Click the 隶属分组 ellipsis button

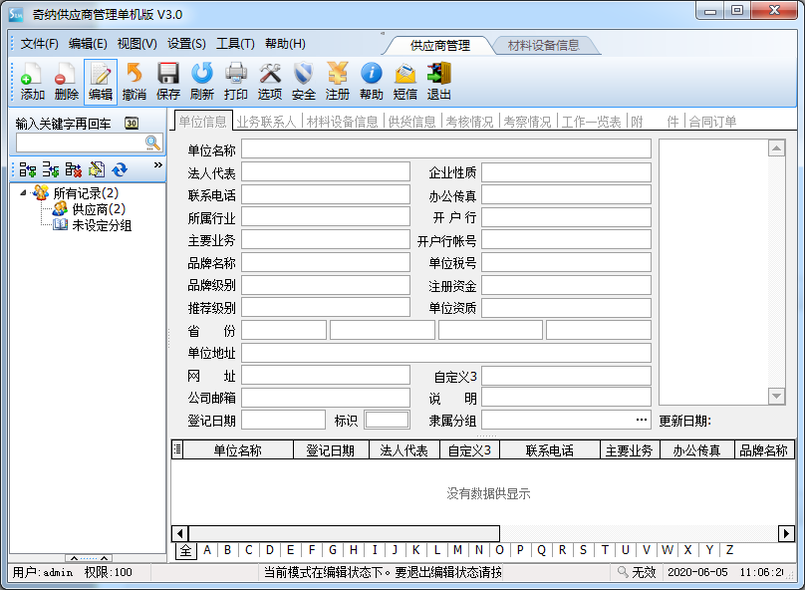point(642,420)
